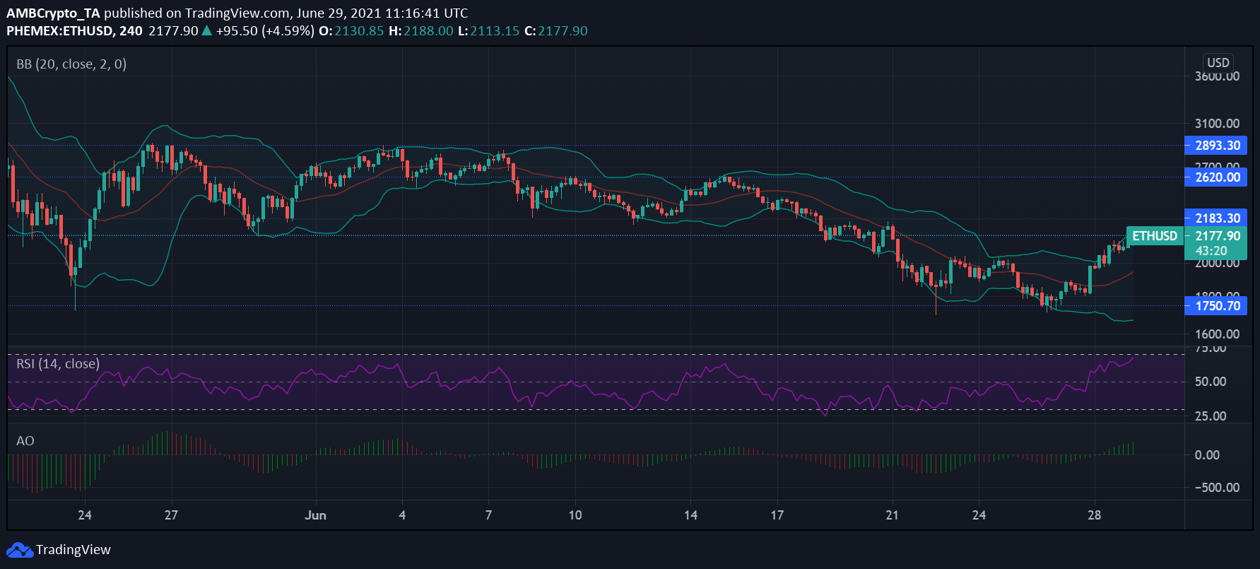Click the 2183.30 price level tag

[1216, 218]
